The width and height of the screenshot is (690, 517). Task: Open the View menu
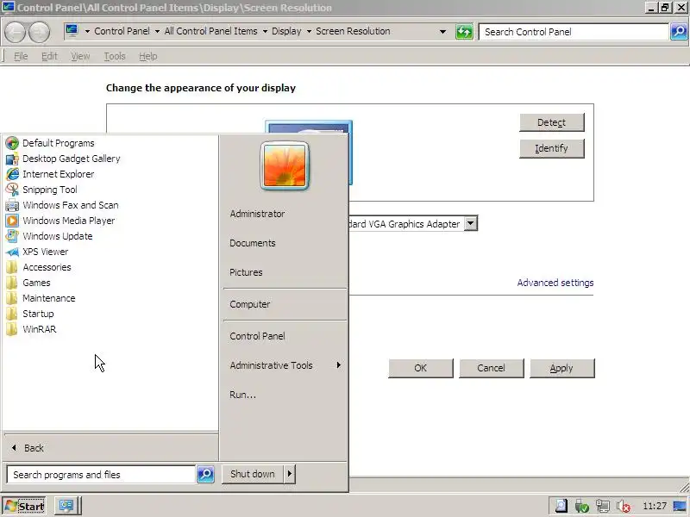(80, 56)
